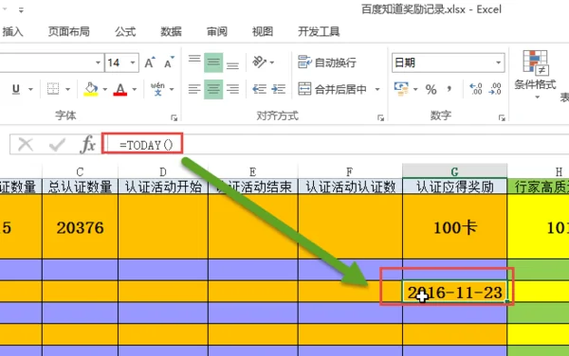Expand the fill color dropdown arrow
Screen dimensions: 569x356
tap(105, 89)
